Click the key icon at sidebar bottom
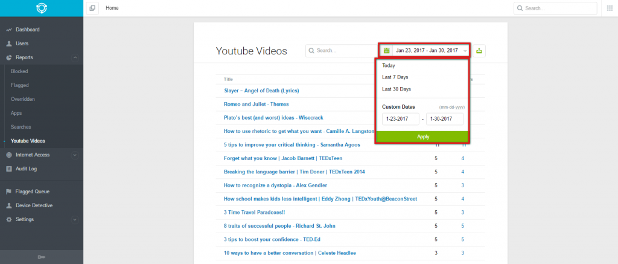Image resolution: width=618 pixels, height=264 pixels. [x=42, y=257]
